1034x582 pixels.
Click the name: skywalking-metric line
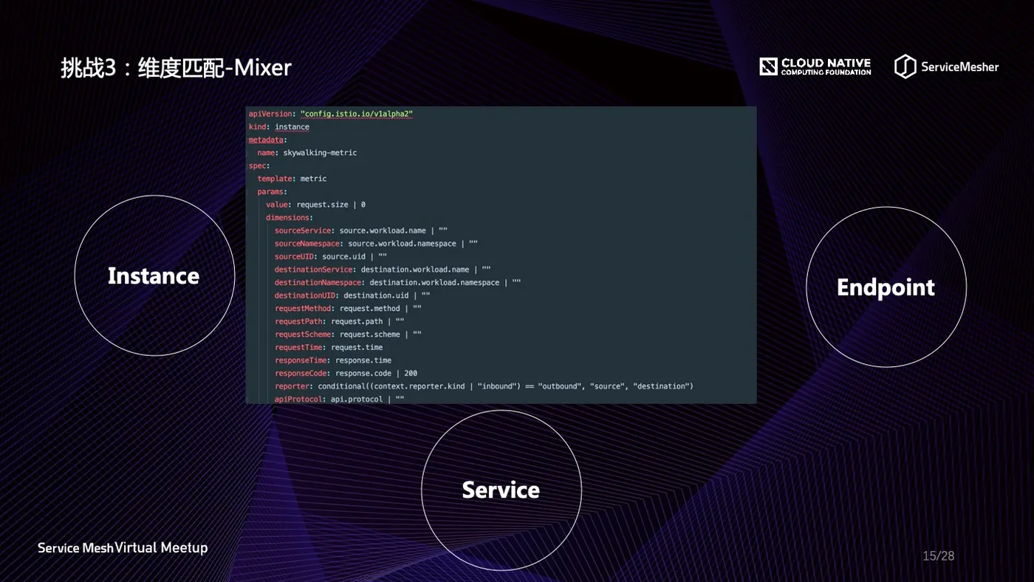[307, 153]
